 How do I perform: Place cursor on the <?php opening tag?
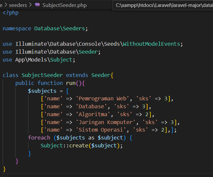pyautogui.click(x=11, y=13)
